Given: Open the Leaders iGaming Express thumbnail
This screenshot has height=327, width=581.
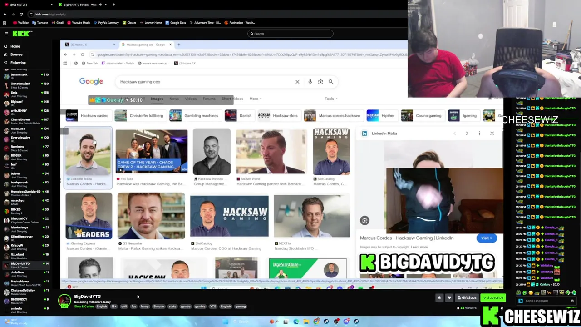Looking at the screenshot, I should point(89,216).
